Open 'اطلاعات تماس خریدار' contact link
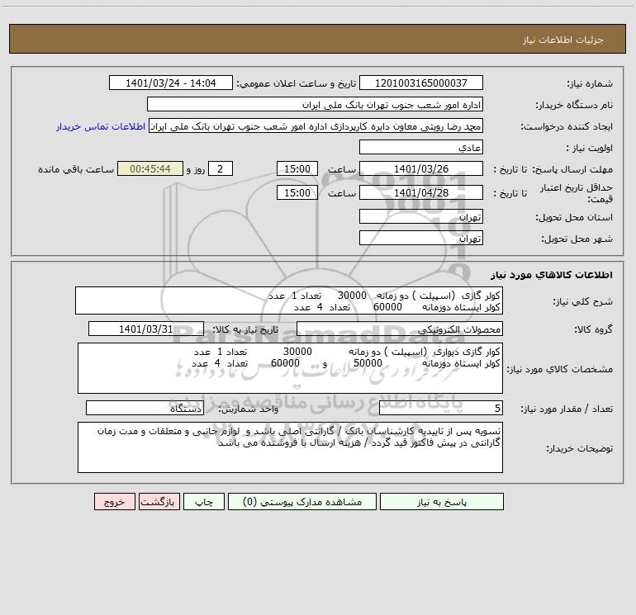Image resolution: width=636 pixels, height=615 pixels. (101, 126)
